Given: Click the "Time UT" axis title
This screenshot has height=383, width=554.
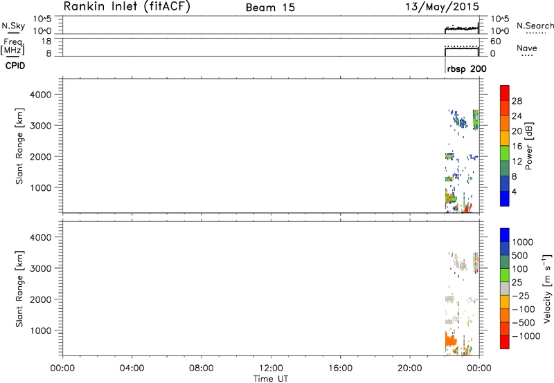Looking at the screenshot, I should pos(271,379).
